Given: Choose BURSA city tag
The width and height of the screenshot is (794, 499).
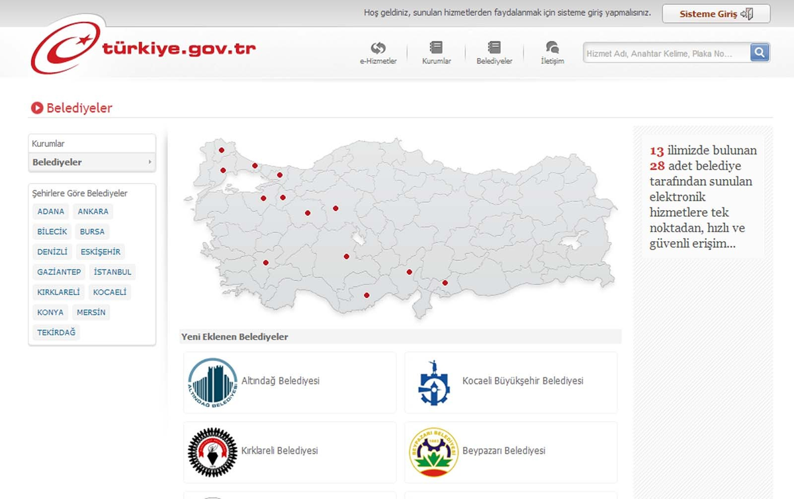Looking at the screenshot, I should tap(92, 232).
